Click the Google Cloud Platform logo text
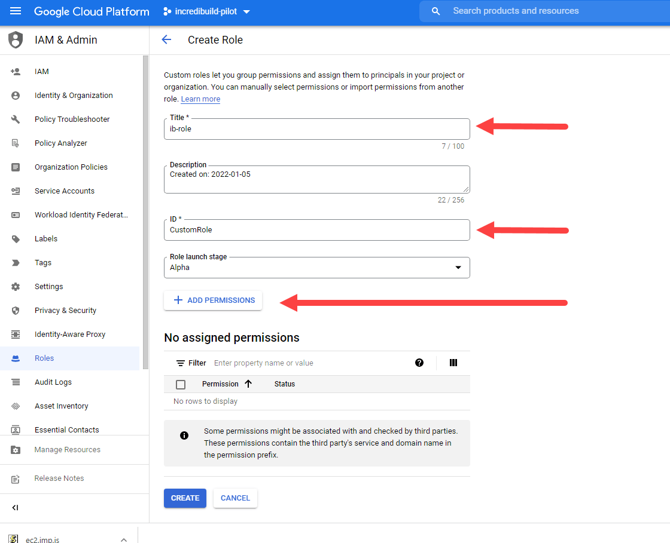 [x=92, y=11]
